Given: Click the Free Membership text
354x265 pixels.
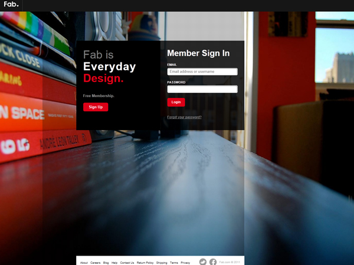Looking at the screenshot, I should click(99, 96).
